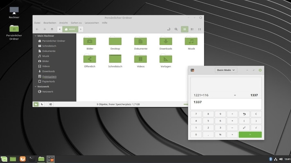
Task: Collapse the Netzwerk sidebar section
Action: (35, 86)
